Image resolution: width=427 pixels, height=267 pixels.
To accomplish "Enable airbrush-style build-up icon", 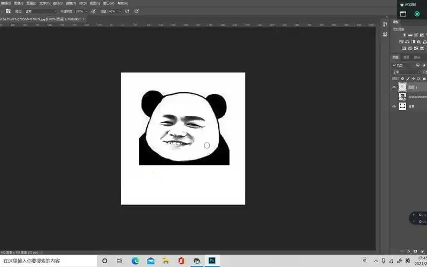I will (x=127, y=11).
